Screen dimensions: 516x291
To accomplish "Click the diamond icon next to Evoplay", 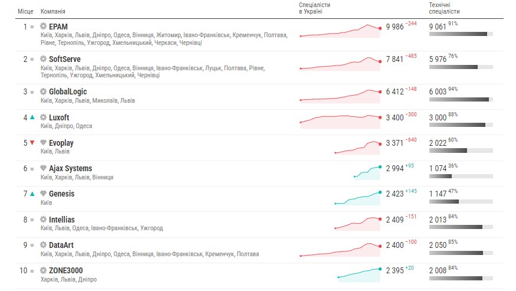I will [43, 142].
